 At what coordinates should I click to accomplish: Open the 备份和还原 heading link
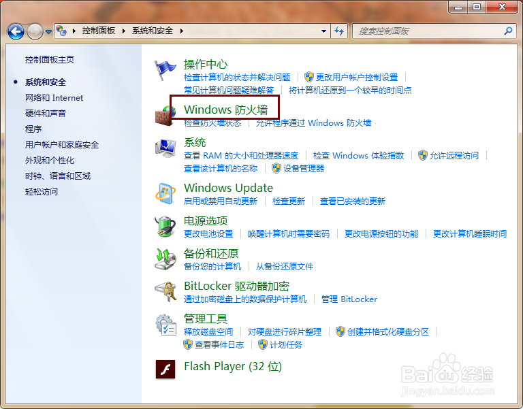211,254
